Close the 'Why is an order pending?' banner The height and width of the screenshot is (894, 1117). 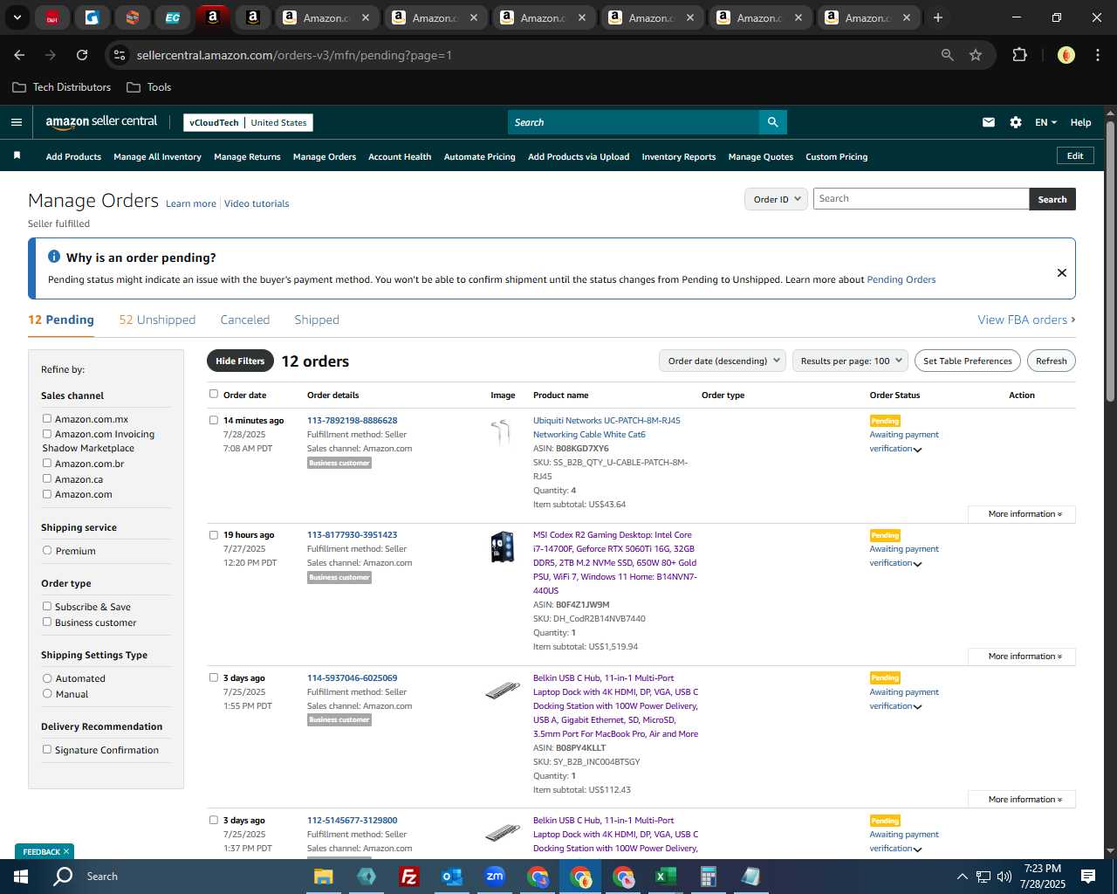pos(1061,272)
